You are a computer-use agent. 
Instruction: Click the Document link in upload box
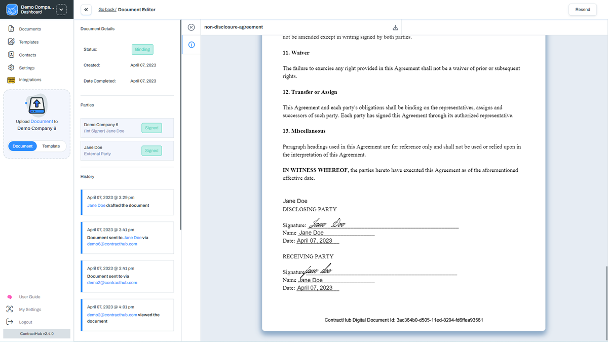coord(42,122)
